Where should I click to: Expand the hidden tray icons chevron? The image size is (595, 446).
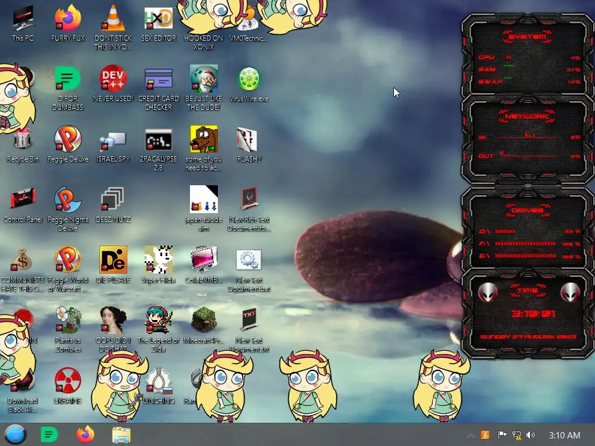click(x=471, y=436)
